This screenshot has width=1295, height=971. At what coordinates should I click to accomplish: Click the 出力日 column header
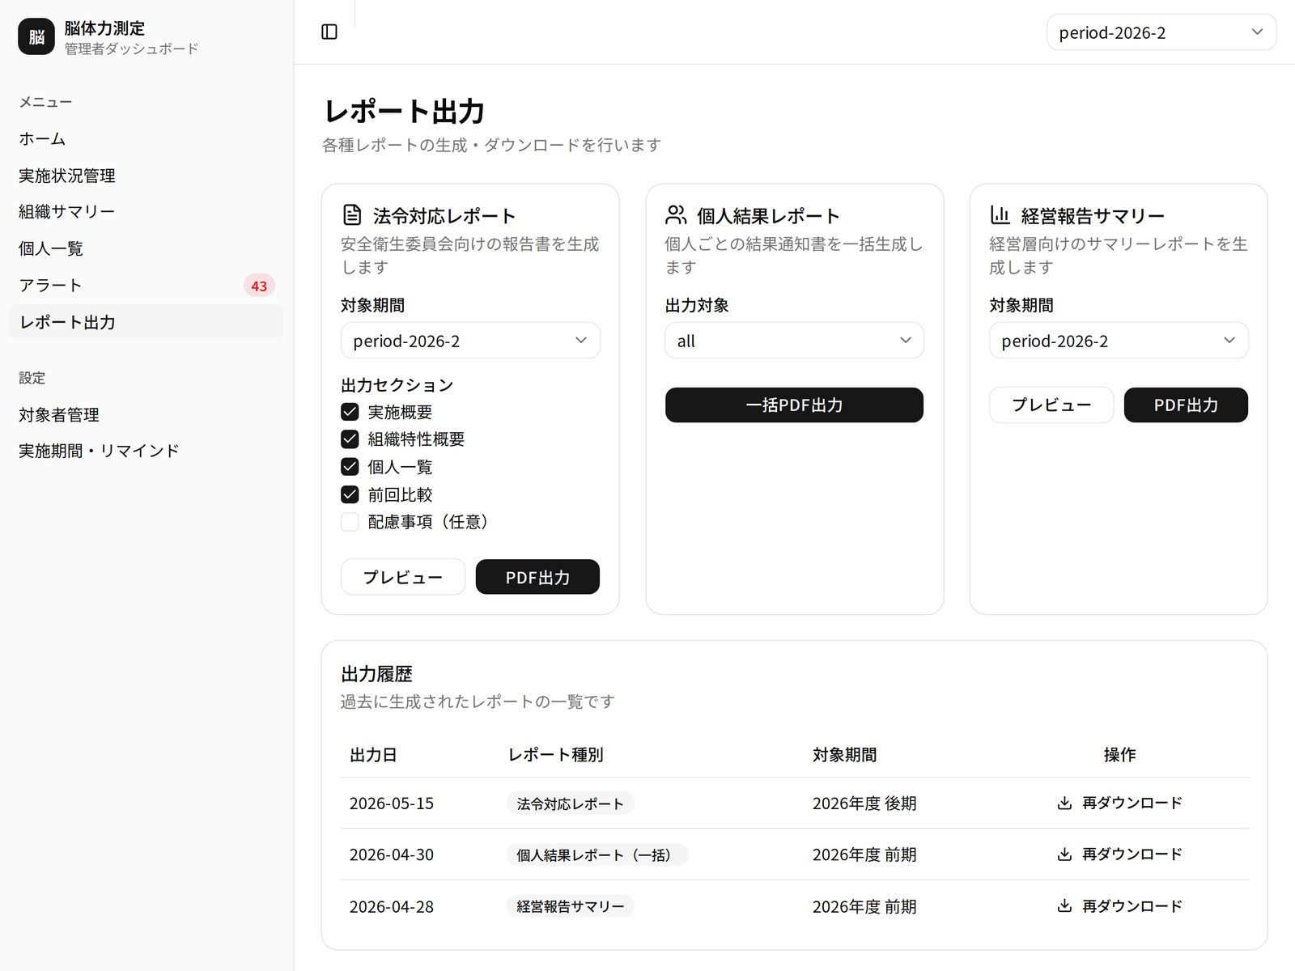(373, 755)
